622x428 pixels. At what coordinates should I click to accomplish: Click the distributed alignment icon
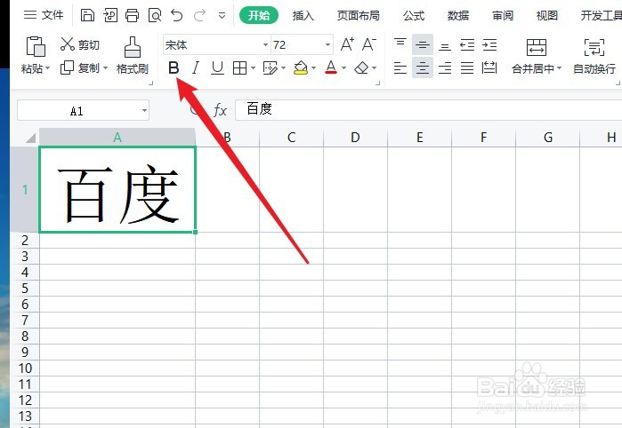tap(489, 67)
